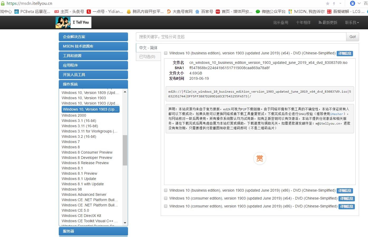Click the OS list scroll-down arrow
This screenshot has height=237, width=368.
coord(125,223)
